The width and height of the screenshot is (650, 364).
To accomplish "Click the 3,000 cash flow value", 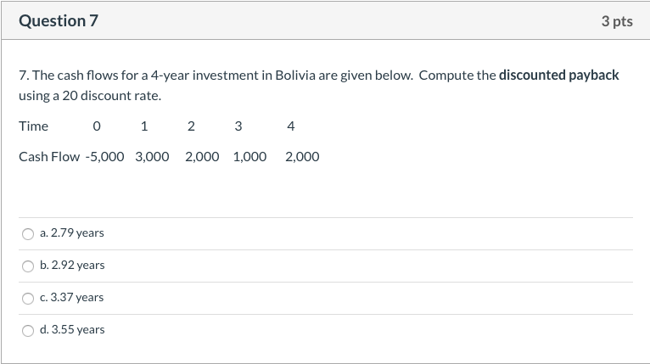I will (x=152, y=157).
